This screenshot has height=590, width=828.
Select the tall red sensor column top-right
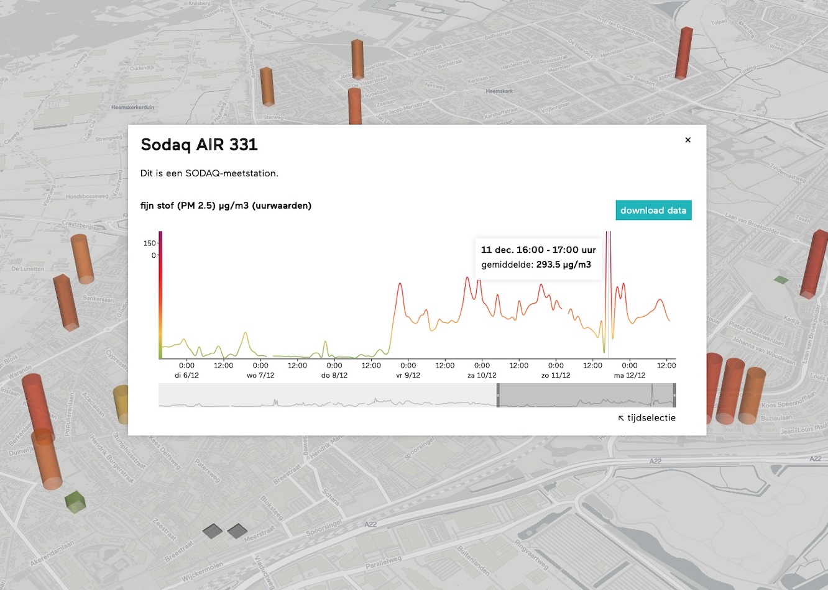click(684, 53)
